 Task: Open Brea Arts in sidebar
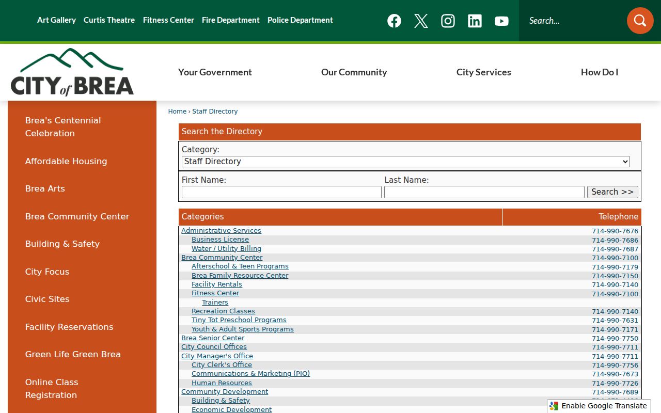(x=45, y=188)
